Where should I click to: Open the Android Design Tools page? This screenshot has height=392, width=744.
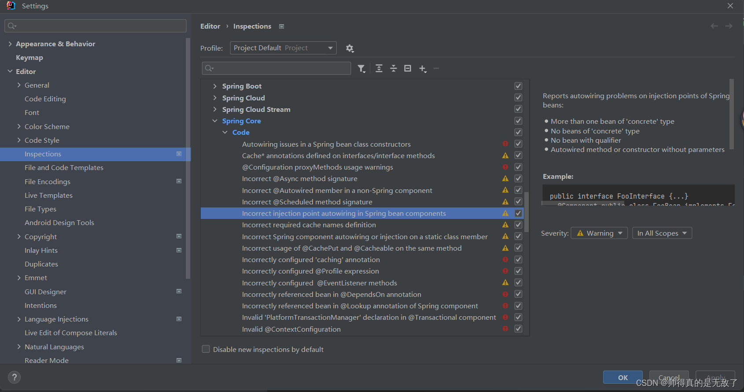[59, 222]
